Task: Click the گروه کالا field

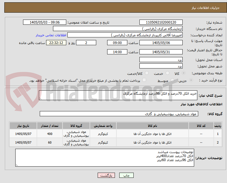Action: (119, 114)
